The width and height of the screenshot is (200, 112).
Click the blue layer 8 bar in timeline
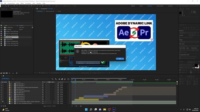(x=96, y=96)
